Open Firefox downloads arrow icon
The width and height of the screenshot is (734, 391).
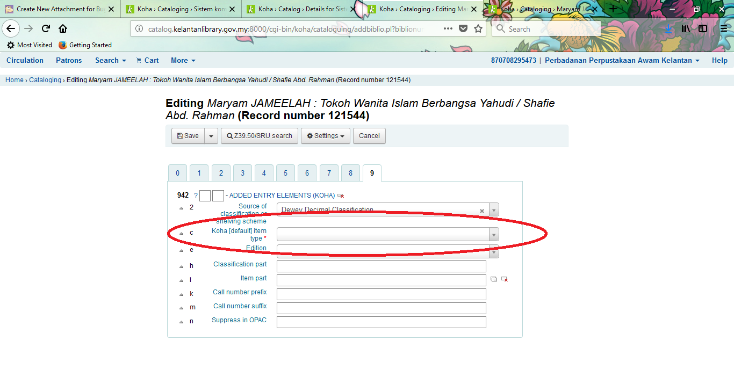[x=668, y=29]
